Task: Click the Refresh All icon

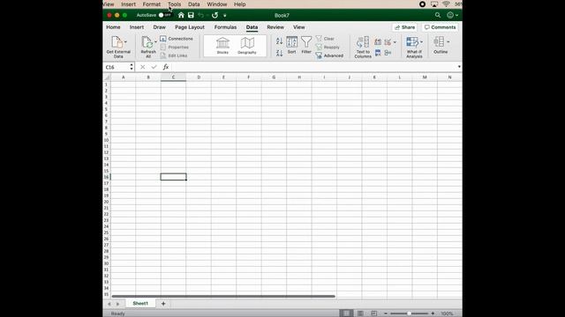Action: coord(147,42)
